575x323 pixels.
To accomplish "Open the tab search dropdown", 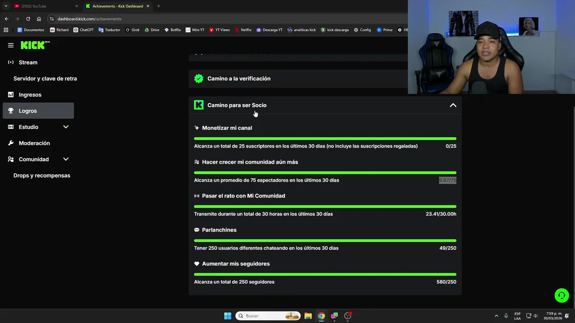I will pyautogui.click(x=6, y=6).
